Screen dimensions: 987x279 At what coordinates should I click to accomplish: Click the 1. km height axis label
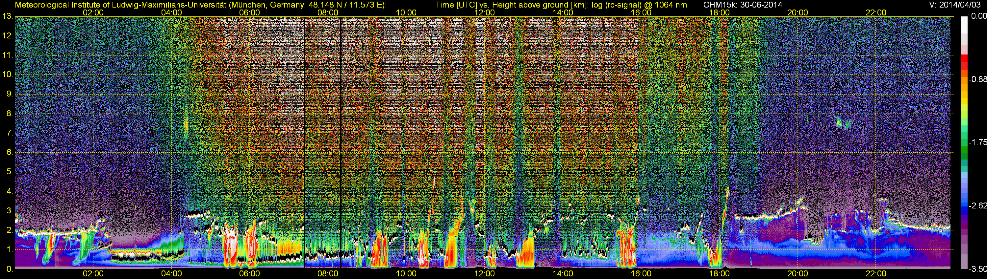tap(9, 249)
